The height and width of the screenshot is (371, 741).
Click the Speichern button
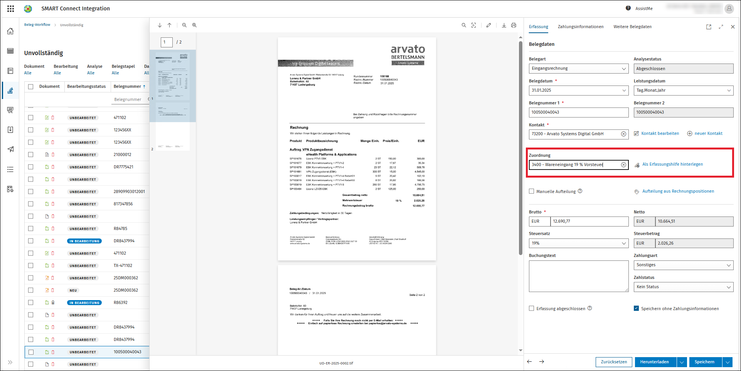(x=704, y=362)
